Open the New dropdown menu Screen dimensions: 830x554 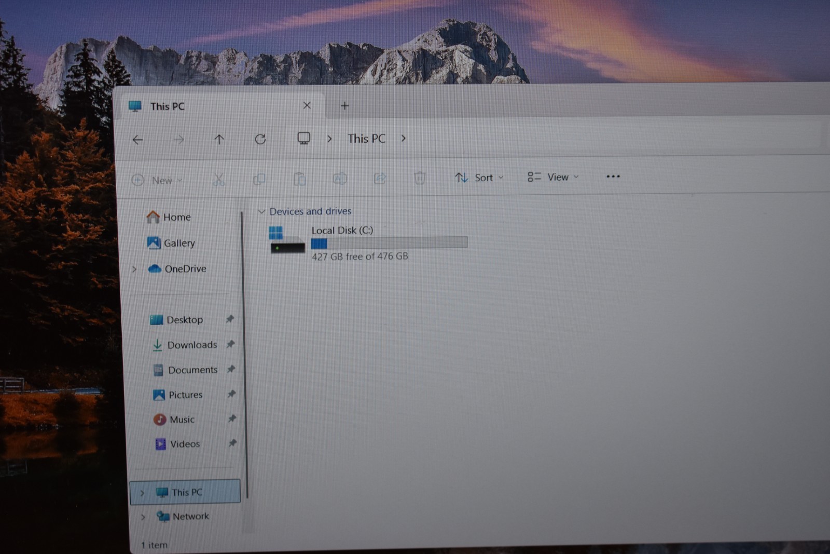click(x=157, y=180)
